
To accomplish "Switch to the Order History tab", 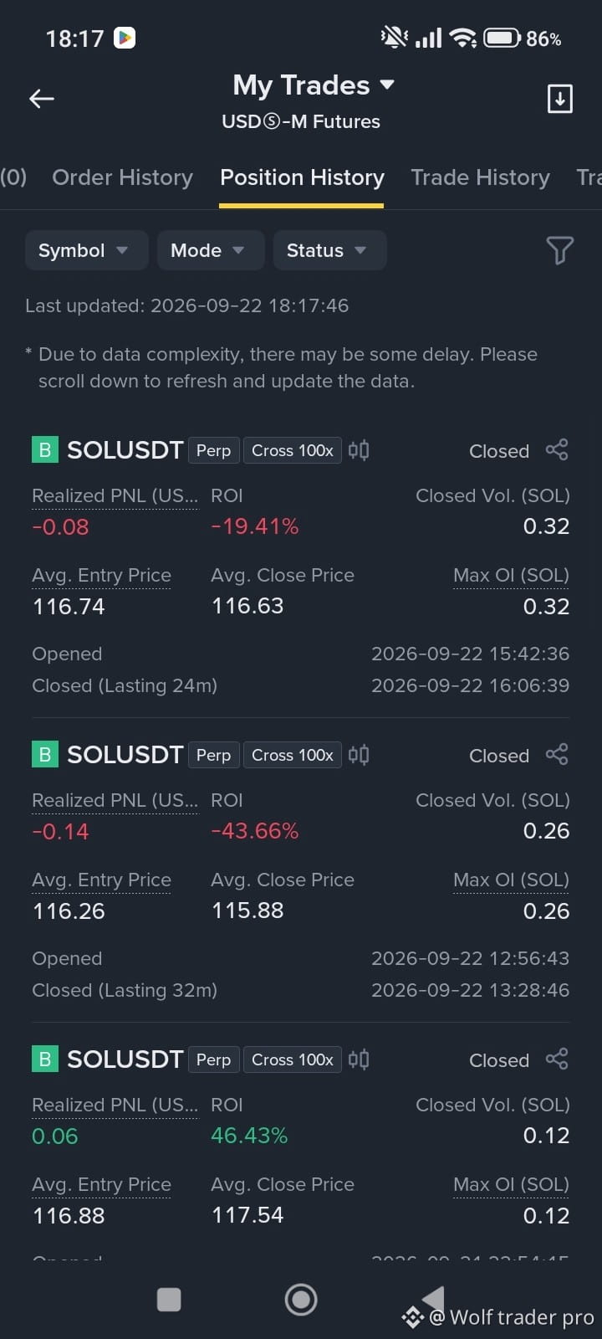I will [122, 177].
